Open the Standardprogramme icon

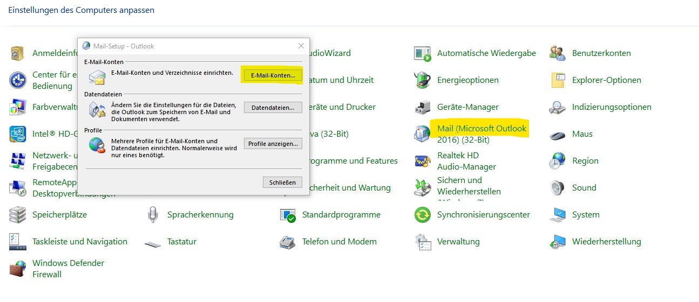288,215
